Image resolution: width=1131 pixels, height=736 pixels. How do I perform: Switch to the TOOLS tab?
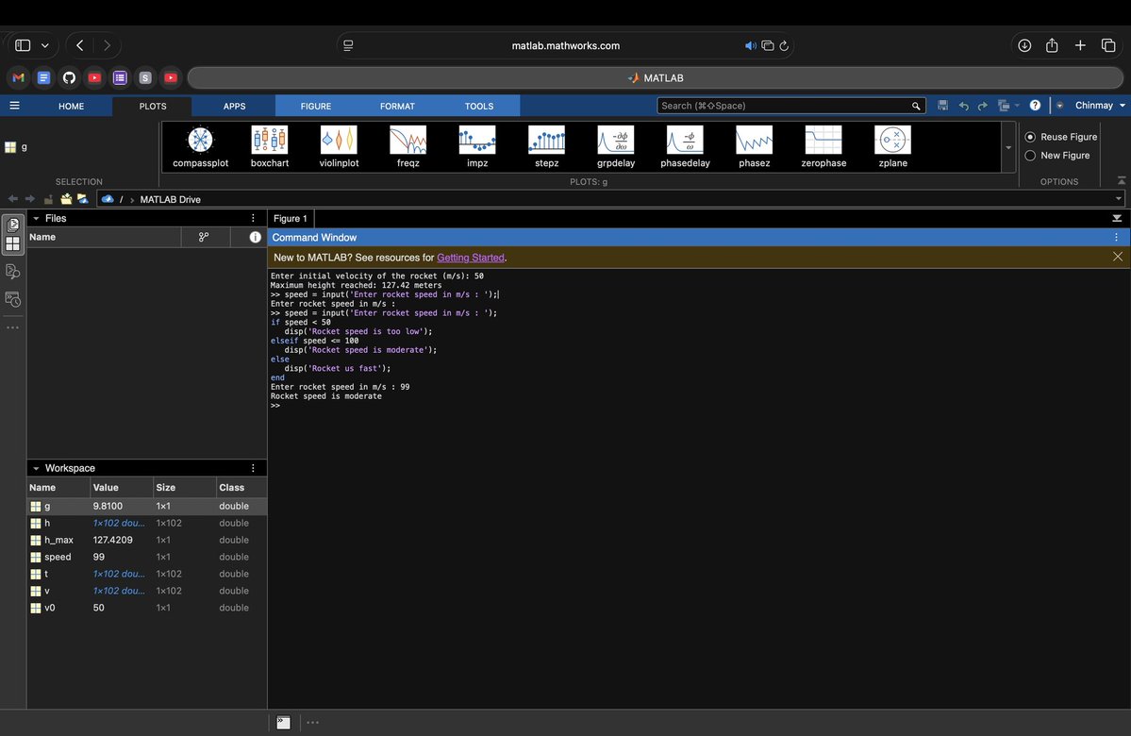(x=479, y=106)
